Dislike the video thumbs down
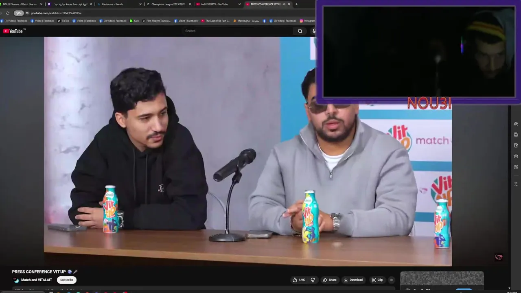 (x=313, y=280)
